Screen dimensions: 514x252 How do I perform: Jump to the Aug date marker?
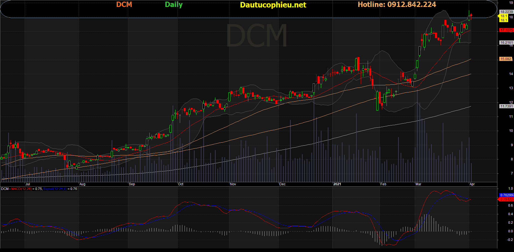82,184
